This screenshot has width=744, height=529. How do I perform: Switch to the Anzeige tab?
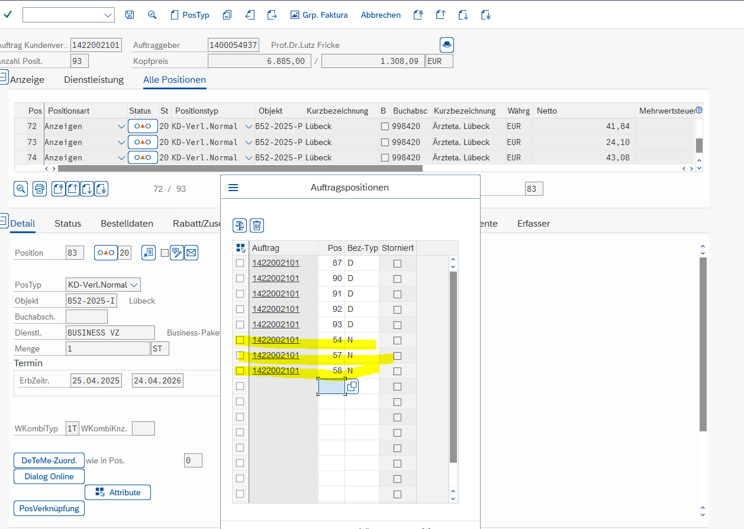[27, 79]
